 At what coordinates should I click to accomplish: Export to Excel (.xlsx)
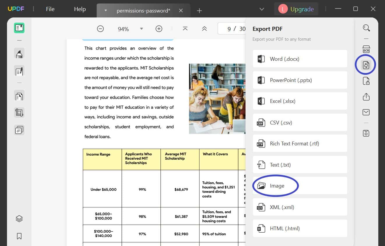click(x=300, y=101)
